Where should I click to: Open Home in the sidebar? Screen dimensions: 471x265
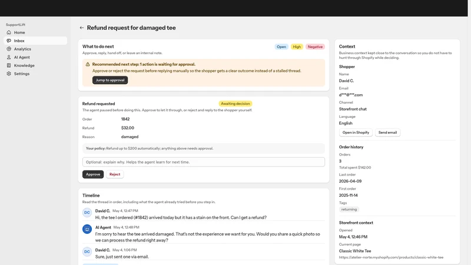coord(35,32)
